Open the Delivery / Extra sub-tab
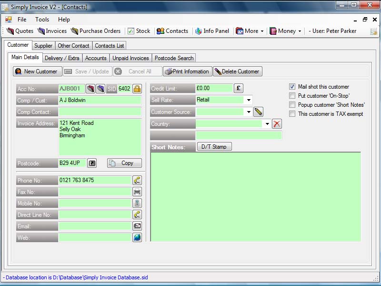Screen dimensions: 381x286 tap(62, 58)
